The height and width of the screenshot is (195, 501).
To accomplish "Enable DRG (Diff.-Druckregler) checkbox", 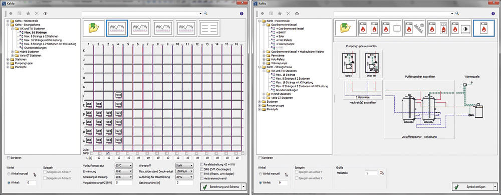I will (x=201, y=169).
